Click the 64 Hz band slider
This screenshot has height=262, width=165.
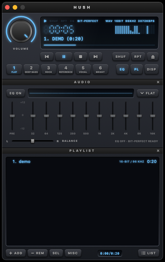tap(46, 116)
